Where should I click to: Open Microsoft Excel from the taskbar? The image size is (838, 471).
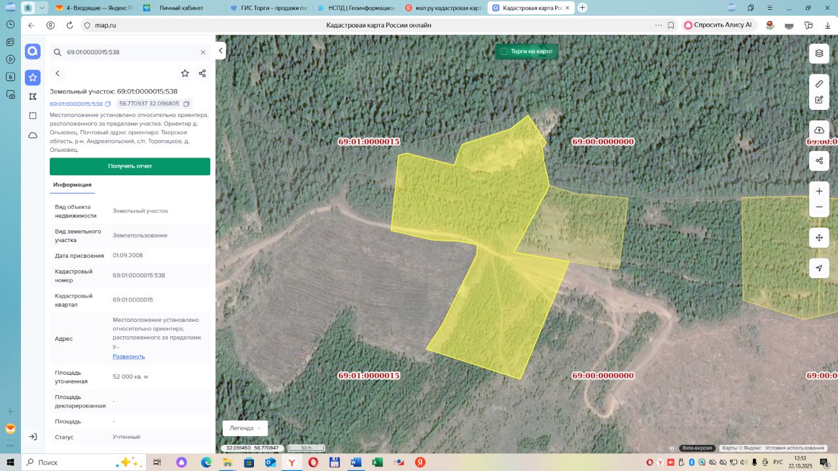coord(377,462)
